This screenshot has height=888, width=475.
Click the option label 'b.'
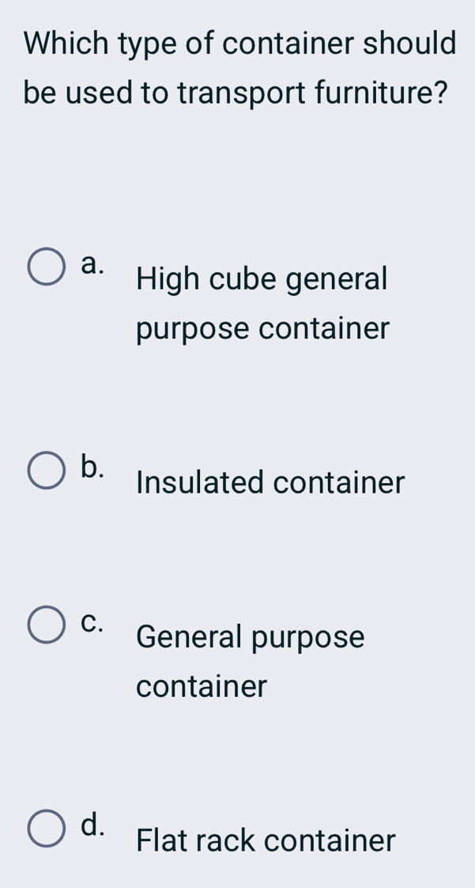tap(94, 469)
